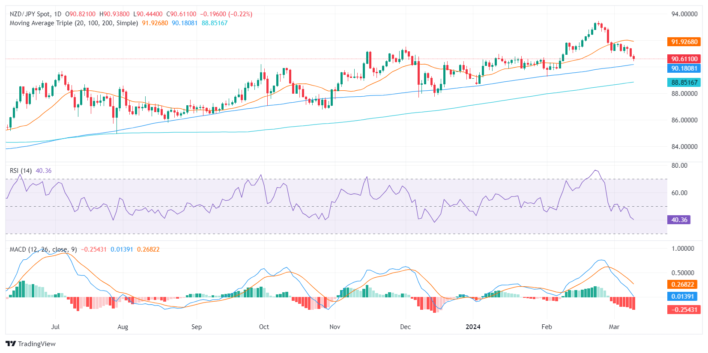Click the blue 0.01391 MACD value tag
This screenshot has width=708, height=353.
point(682,297)
